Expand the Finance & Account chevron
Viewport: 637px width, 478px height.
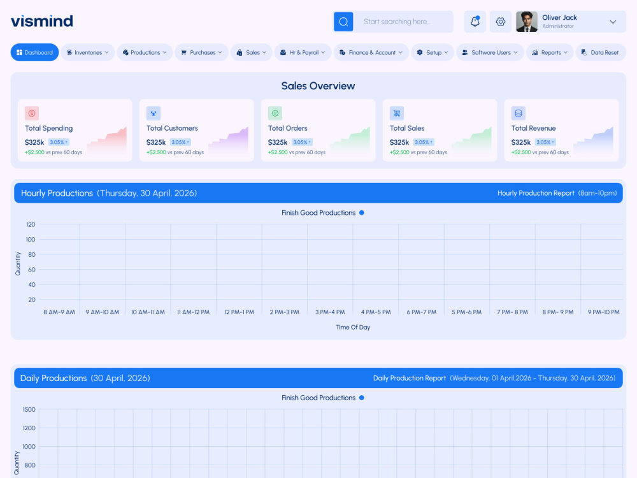pyautogui.click(x=401, y=52)
